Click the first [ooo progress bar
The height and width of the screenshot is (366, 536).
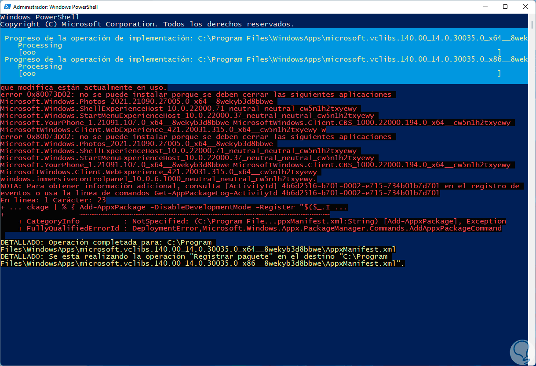pos(259,52)
